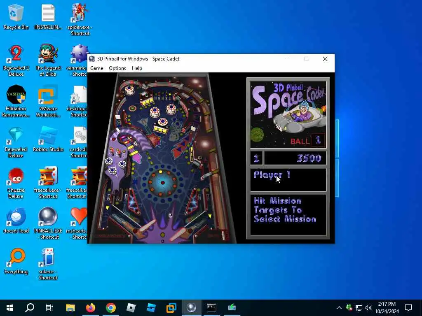
Task: Open Roblox Studio taskbar icon
Action: click(x=151, y=308)
